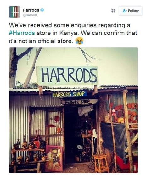The height and width of the screenshot is (175, 151).
Task: Click the yellow HARRODS SHOP sign
Action: pyautogui.click(x=69, y=94)
